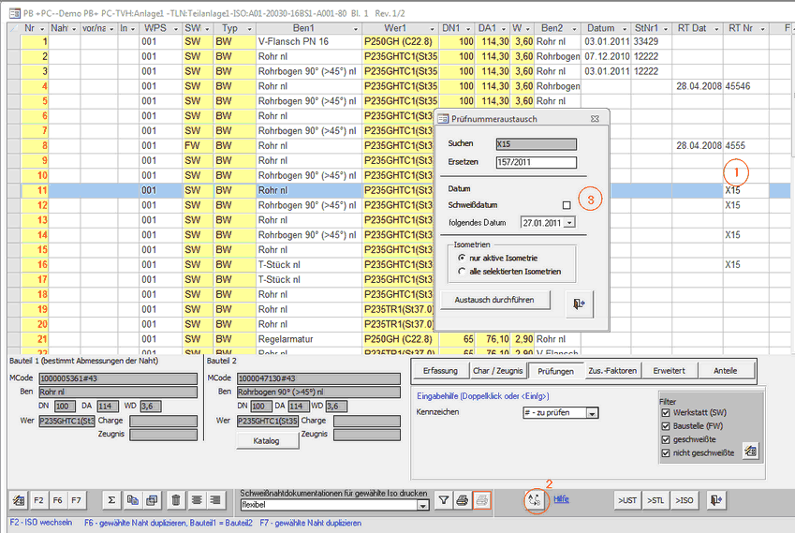Open the 'flexibel' print documentation dropdown

423,506
